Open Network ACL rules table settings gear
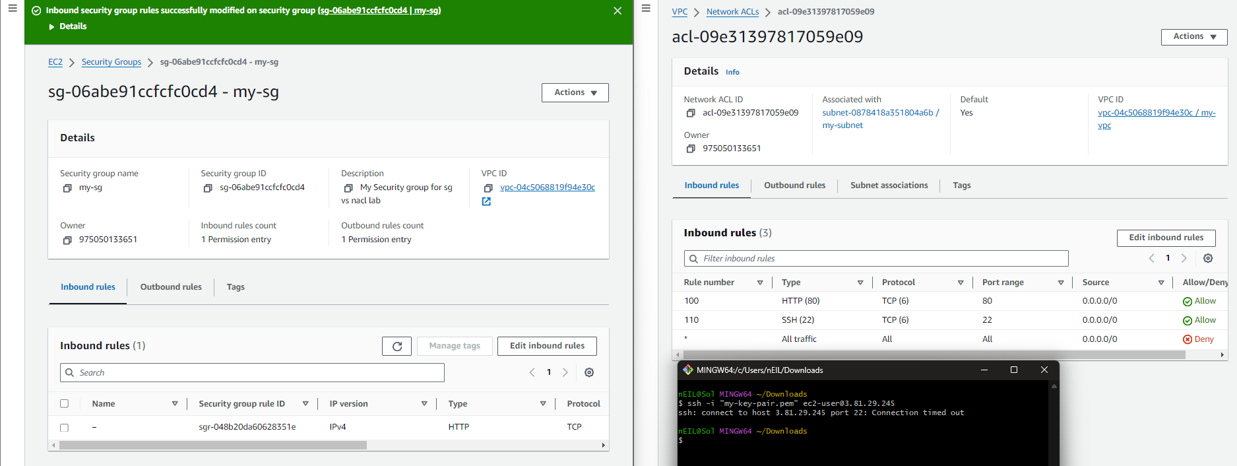The image size is (1237, 466). (x=1208, y=258)
